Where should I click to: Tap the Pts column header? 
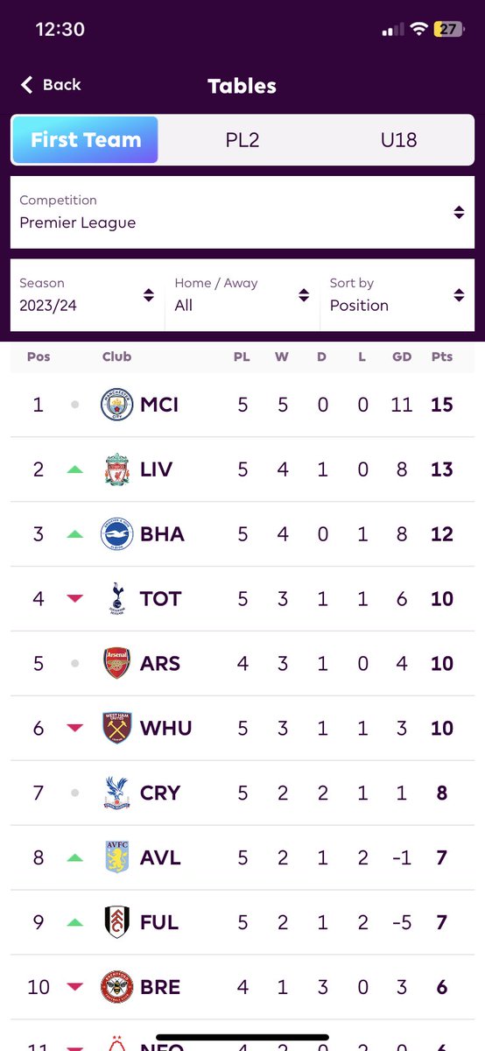[x=442, y=356]
